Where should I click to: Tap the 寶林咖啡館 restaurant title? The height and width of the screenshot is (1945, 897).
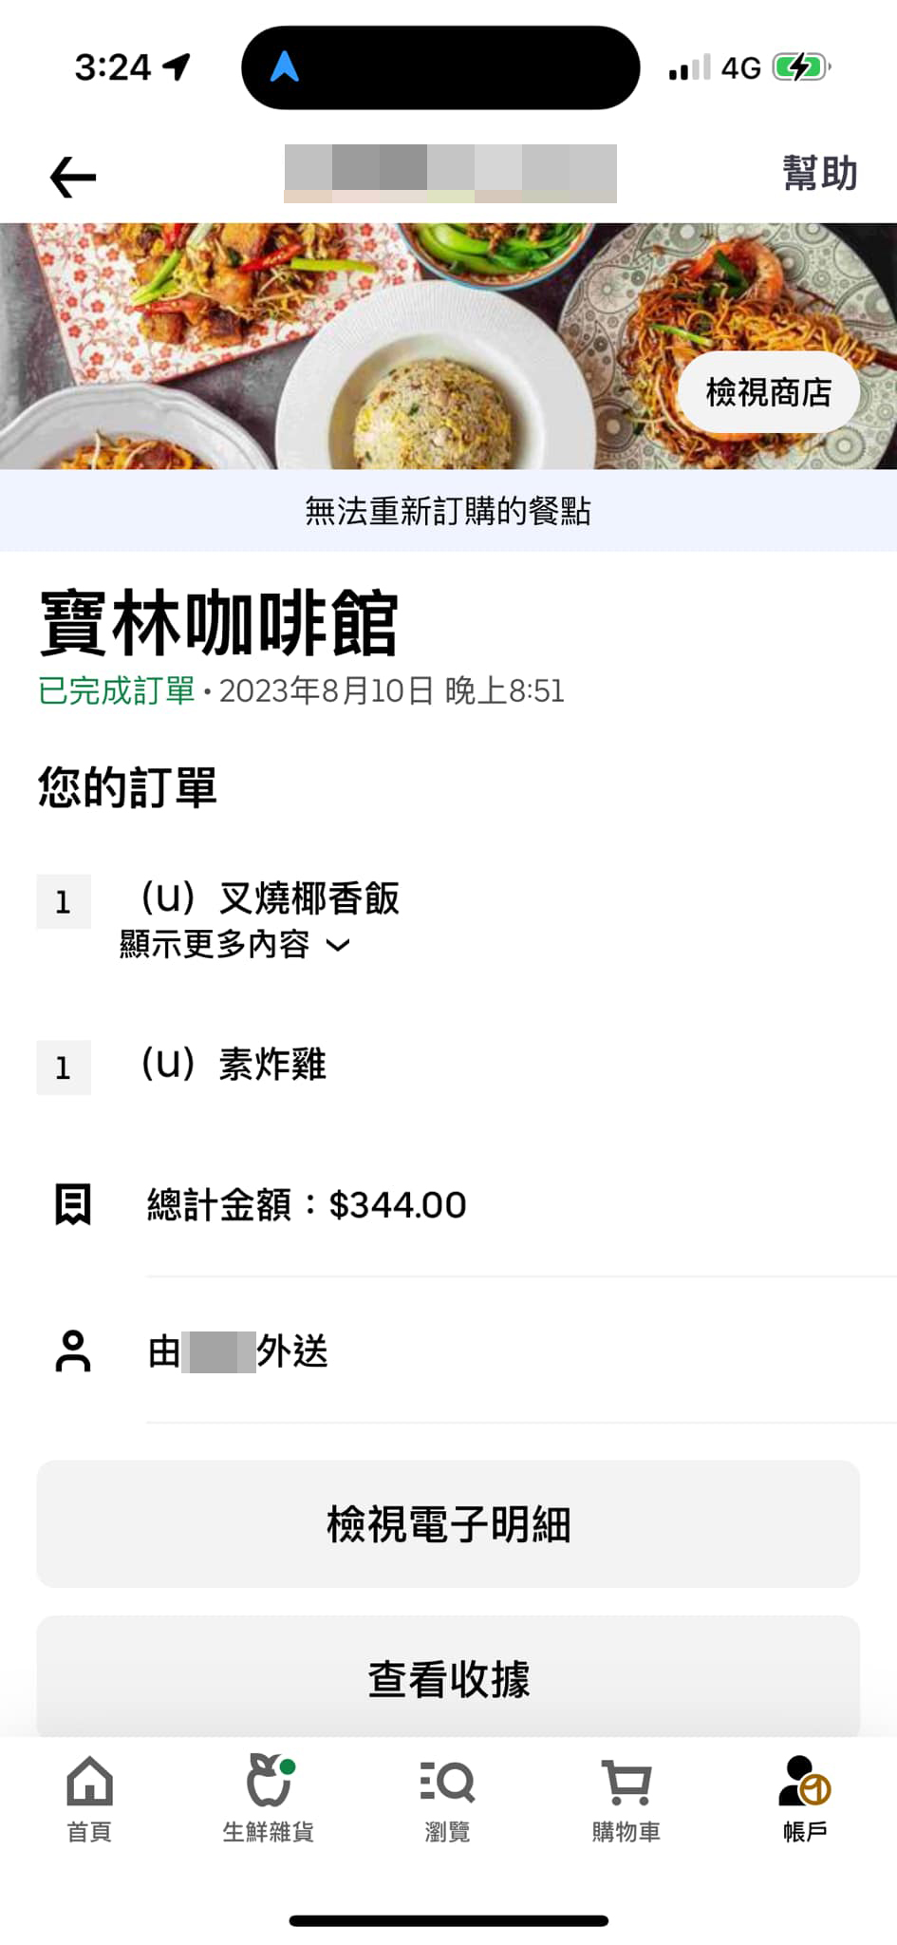(x=218, y=624)
